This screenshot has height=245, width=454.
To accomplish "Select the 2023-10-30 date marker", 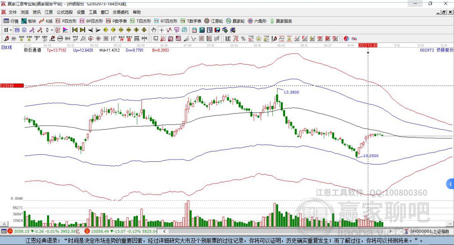I will tap(368, 46).
